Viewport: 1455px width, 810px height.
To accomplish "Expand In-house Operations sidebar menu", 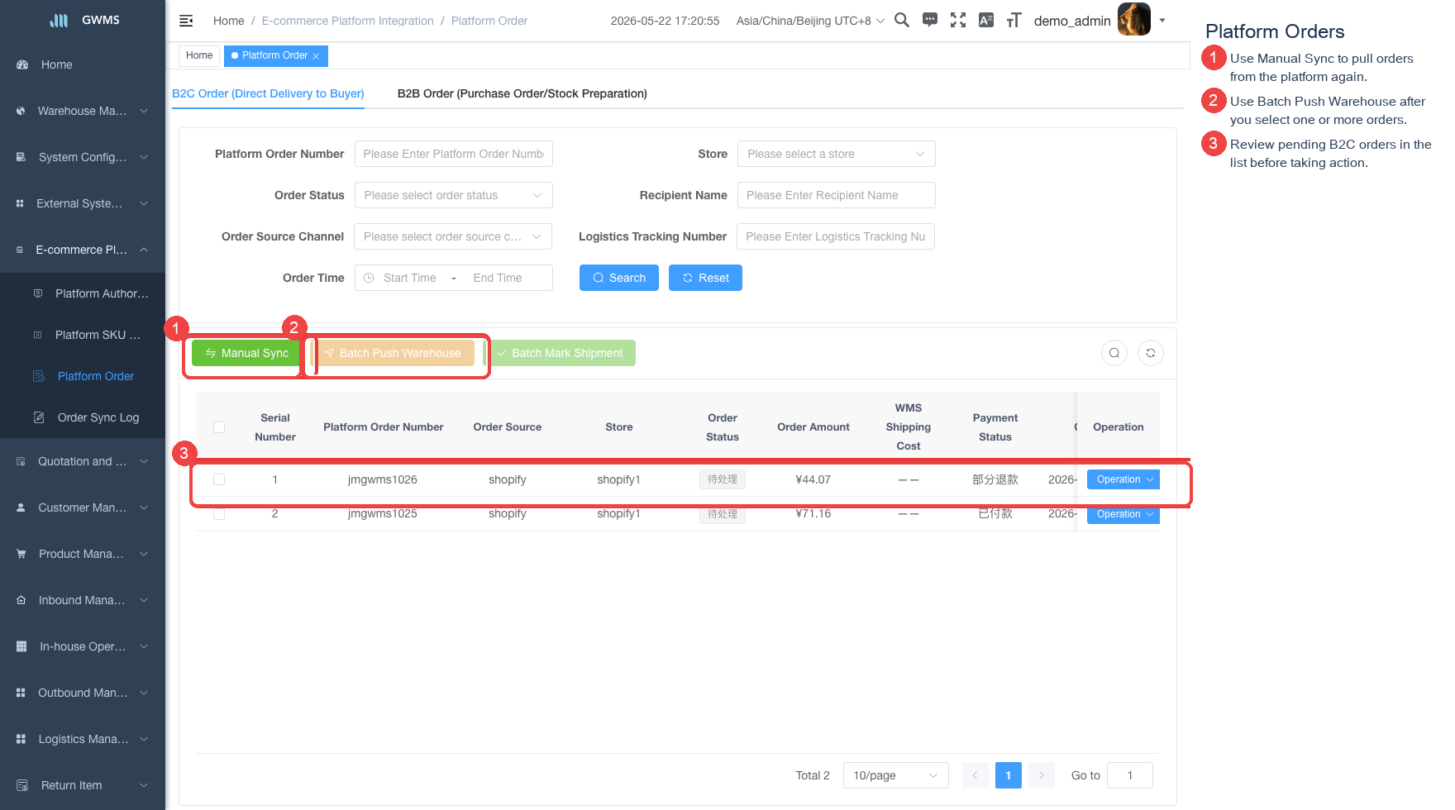I will pyautogui.click(x=83, y=646).
